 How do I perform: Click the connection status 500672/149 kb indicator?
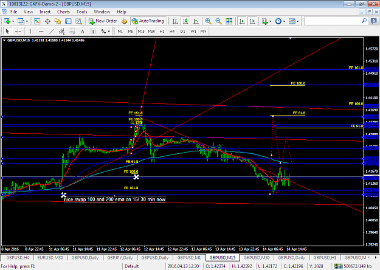[353, 266]
